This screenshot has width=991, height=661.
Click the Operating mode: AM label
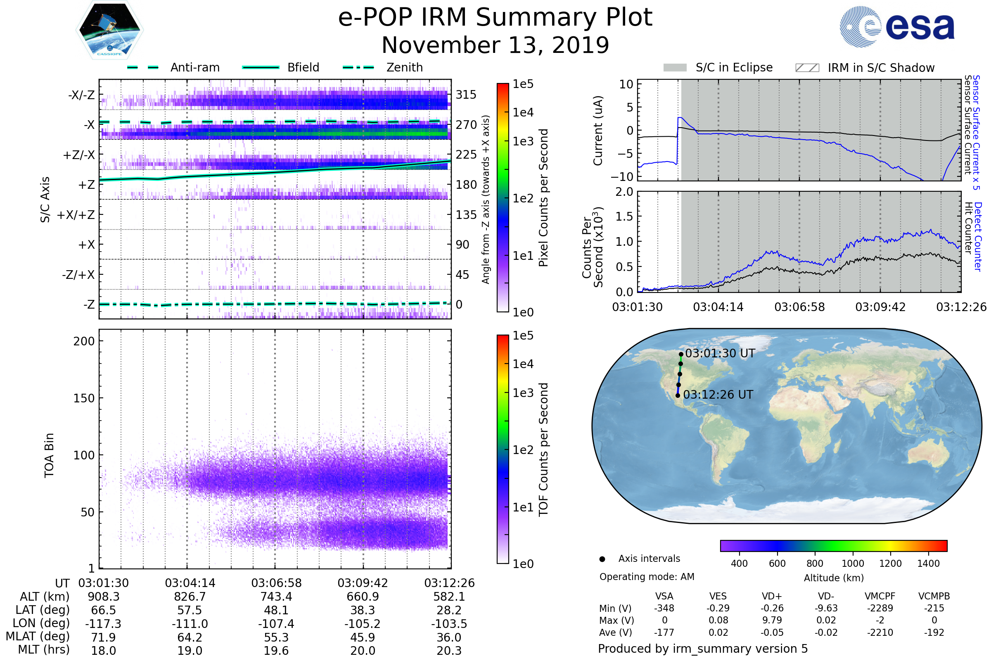coord(647,577)
